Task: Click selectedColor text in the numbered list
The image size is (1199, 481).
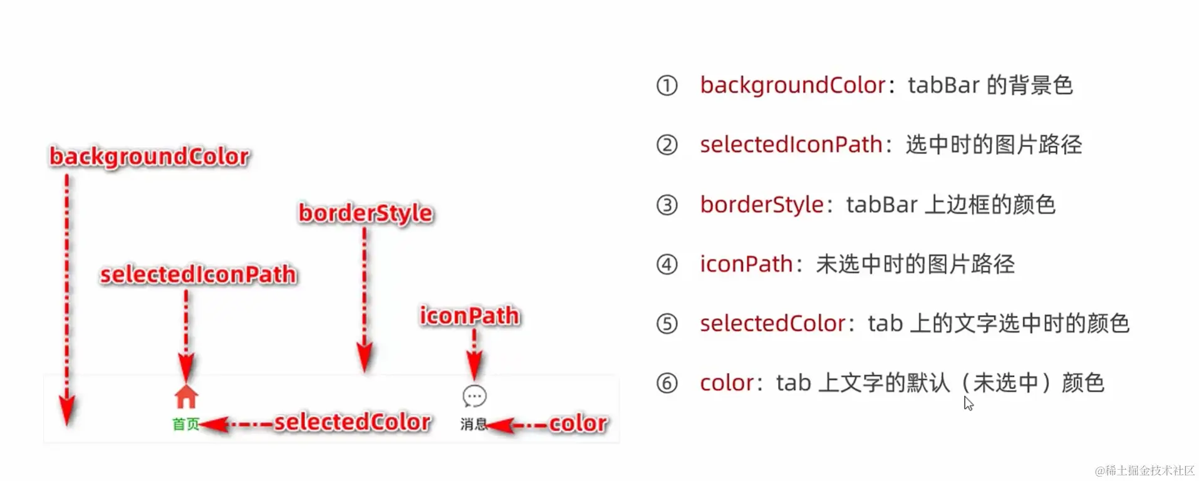Action: coord(773,324)
